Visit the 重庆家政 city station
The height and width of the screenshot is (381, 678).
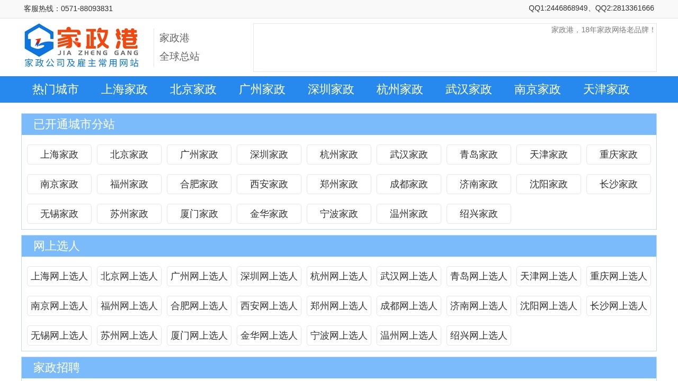[619, 155]
